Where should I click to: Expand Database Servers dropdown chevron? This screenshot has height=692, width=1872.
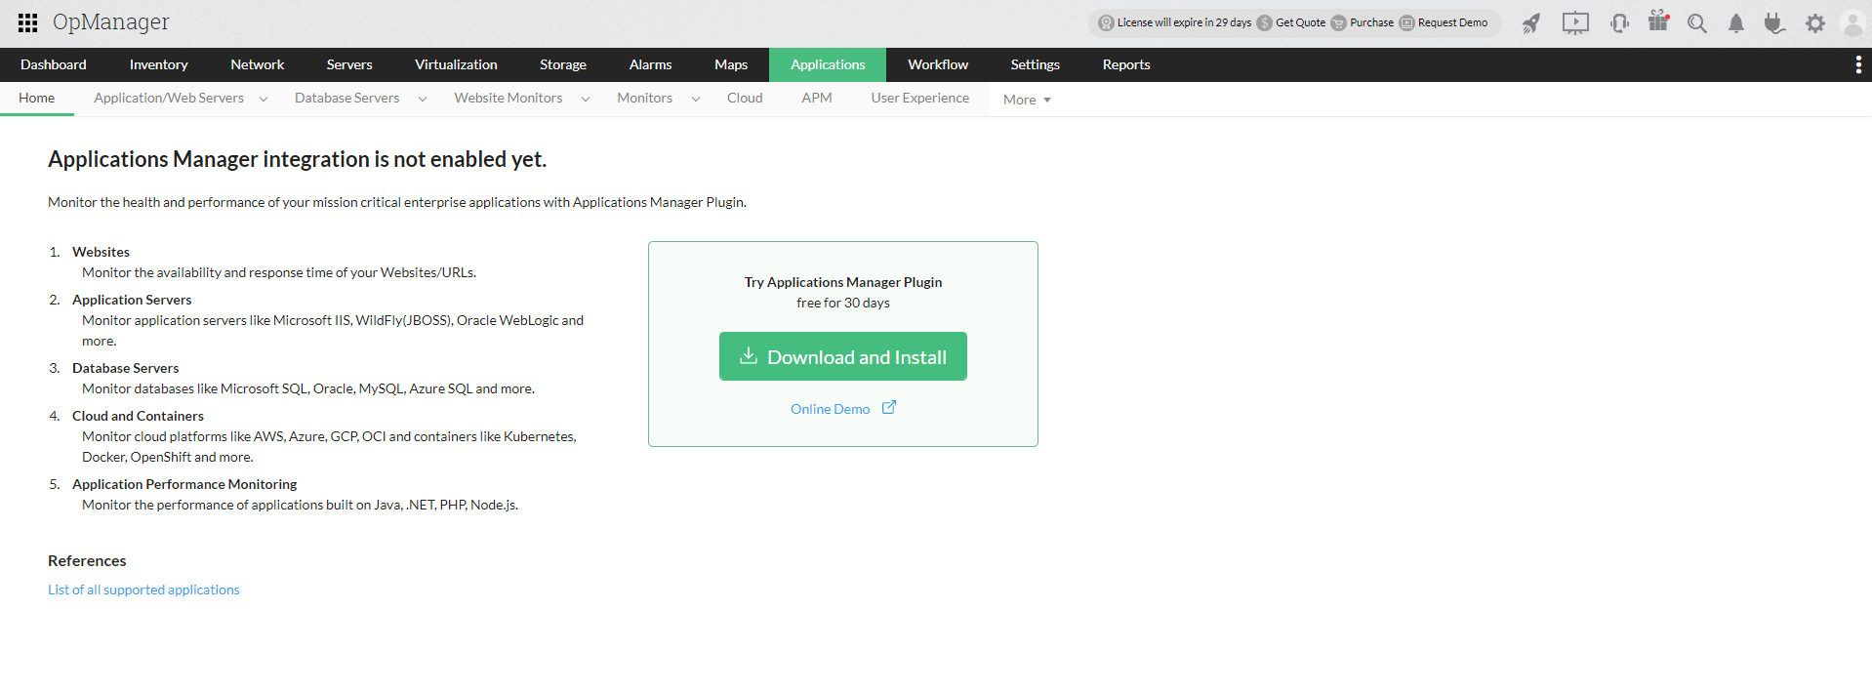coord(422,99)
